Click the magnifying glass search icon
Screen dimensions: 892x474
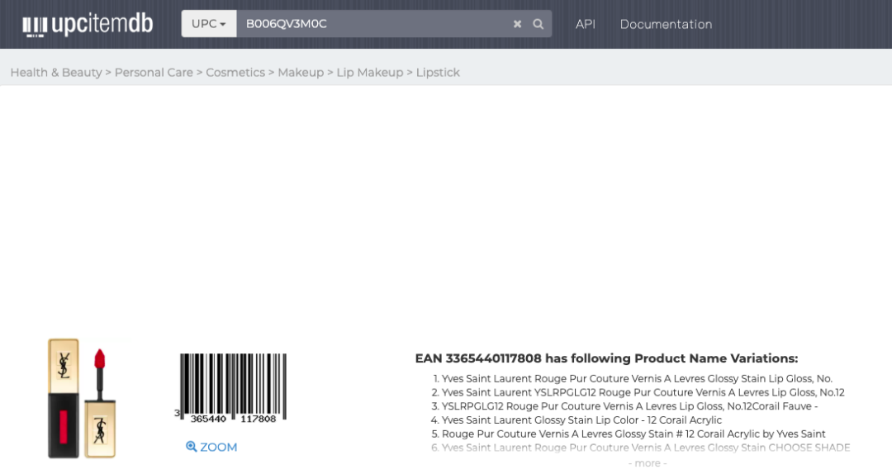pyautogui.click(x=539, y=24)
